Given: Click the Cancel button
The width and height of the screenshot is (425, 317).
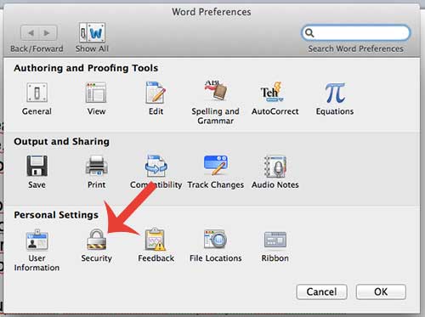Looking at the screenshot, I should pyautogui.click(x=321, y=292).
